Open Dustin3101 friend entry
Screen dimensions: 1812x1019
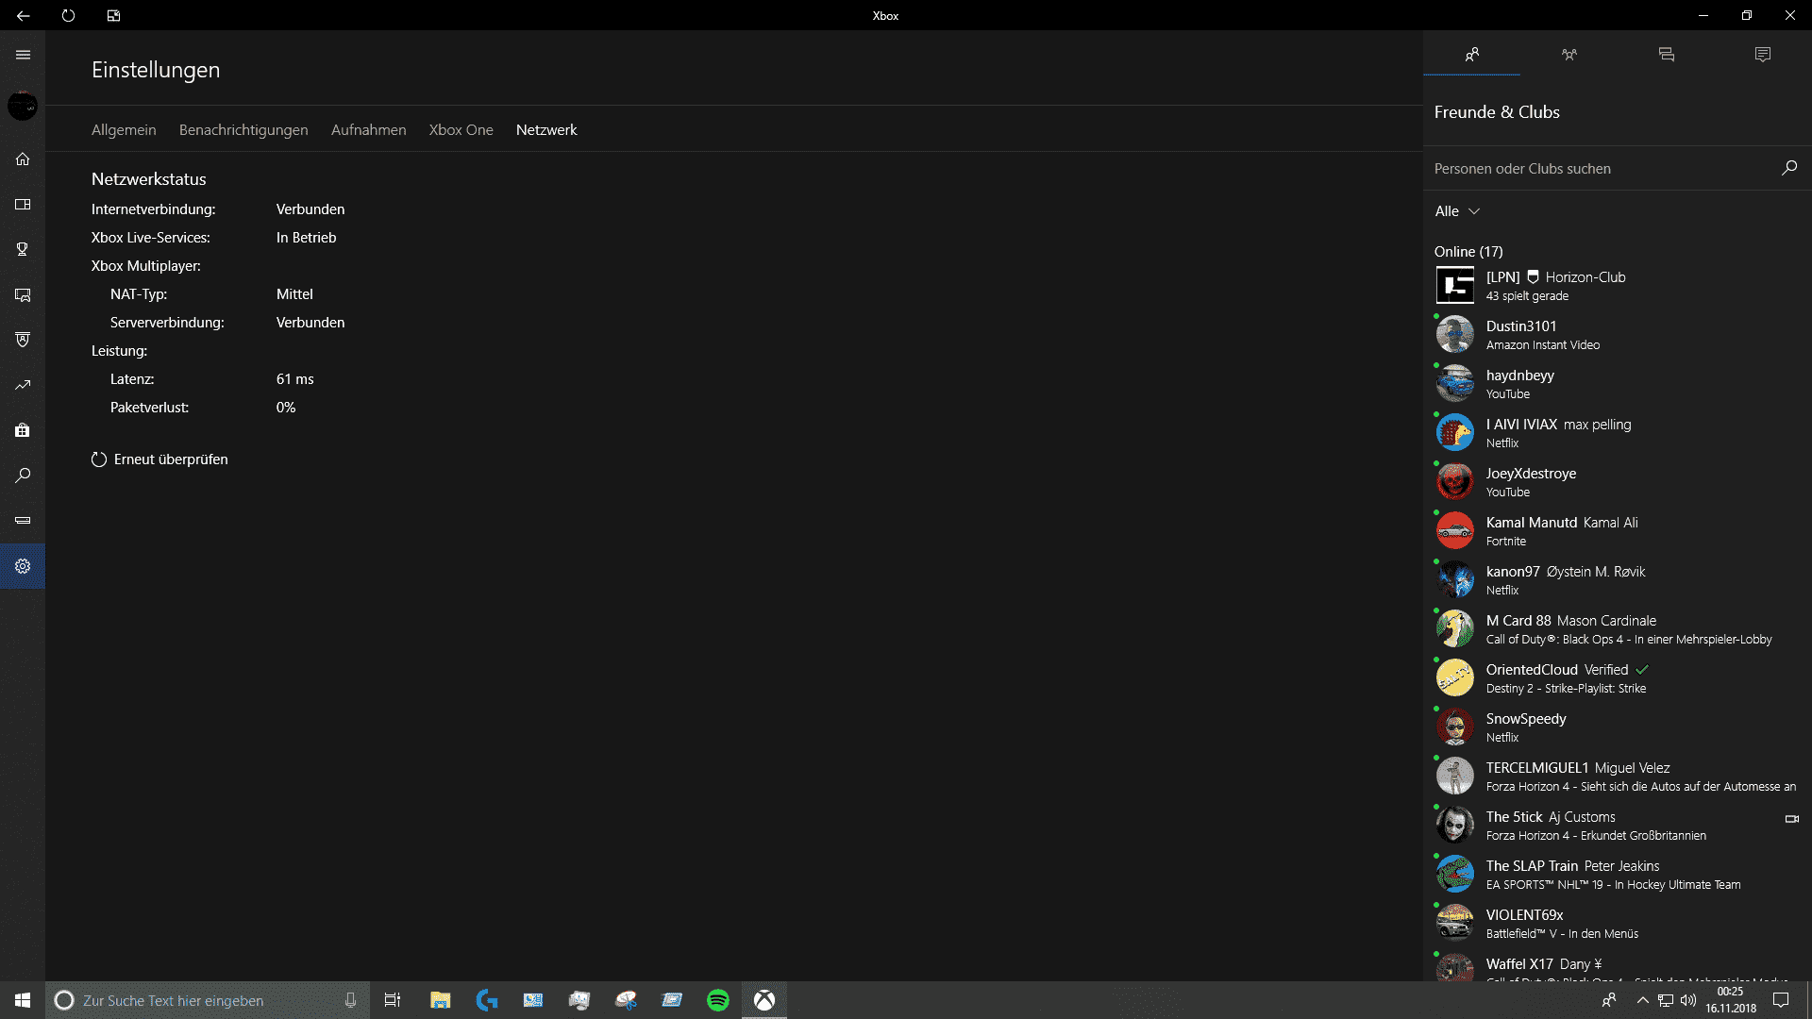[1618, 335]
